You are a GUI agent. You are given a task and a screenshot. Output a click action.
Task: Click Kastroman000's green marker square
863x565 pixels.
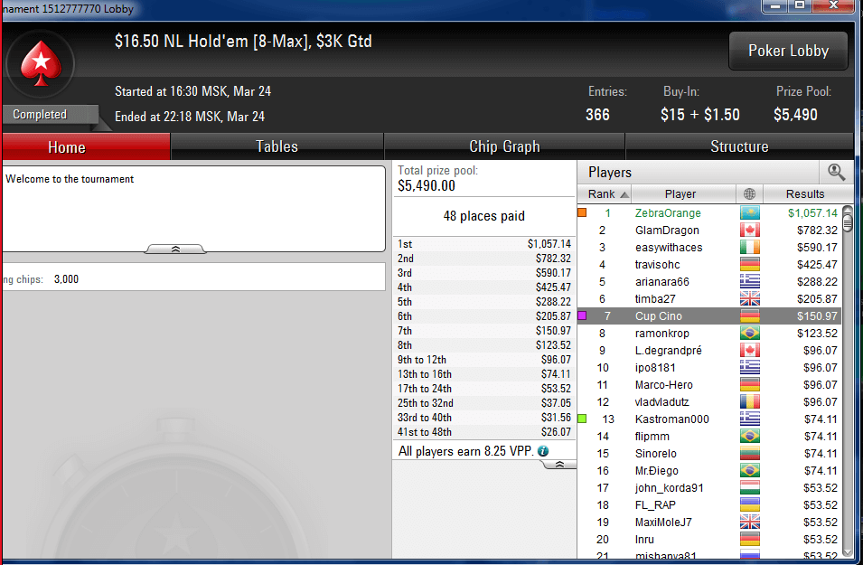(582, 419)
